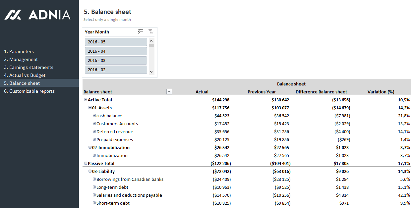Expand the cash balance row
The image size is (412, 208).
pyautogui.click(x=94, y=116)
